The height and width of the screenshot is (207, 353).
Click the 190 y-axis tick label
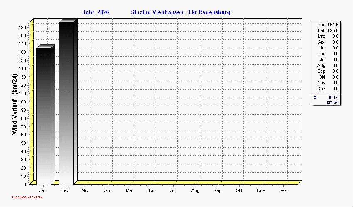click(x=22, y=27)
